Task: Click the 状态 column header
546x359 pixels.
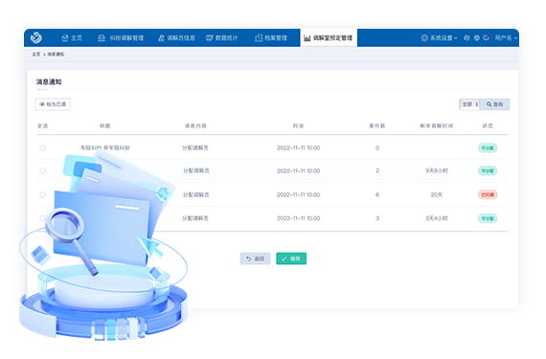Action: tap(488, 126)
